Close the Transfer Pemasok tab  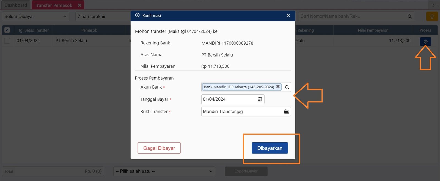(79, 5)
